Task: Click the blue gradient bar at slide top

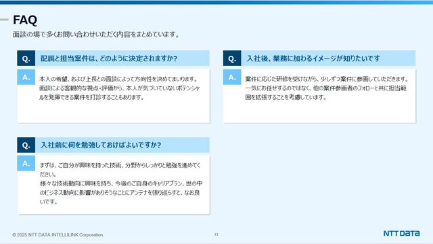Action: [x=216, y=2]
